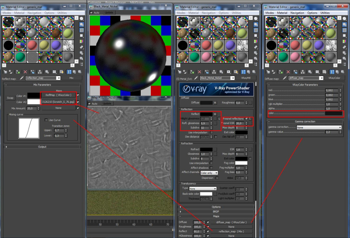Click Make Material Copy in Mix Parameters editor

click(x=33, y=72)
